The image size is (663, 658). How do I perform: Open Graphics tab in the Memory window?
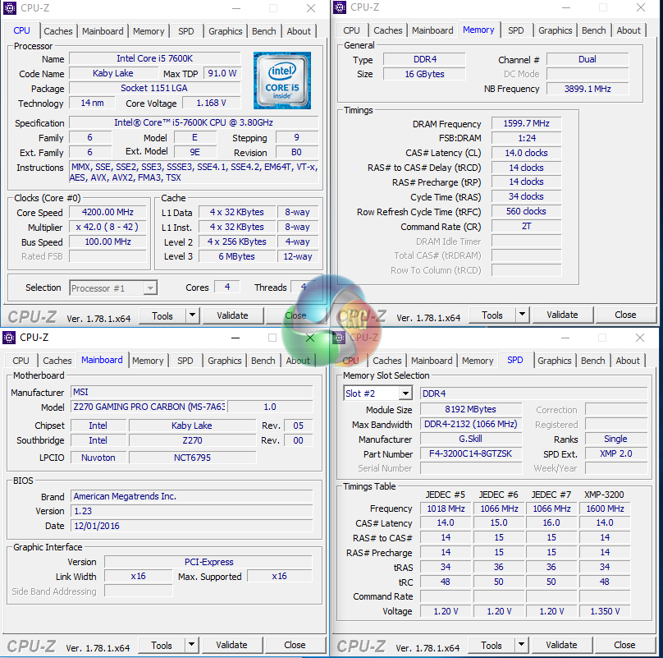pos(555,30)
